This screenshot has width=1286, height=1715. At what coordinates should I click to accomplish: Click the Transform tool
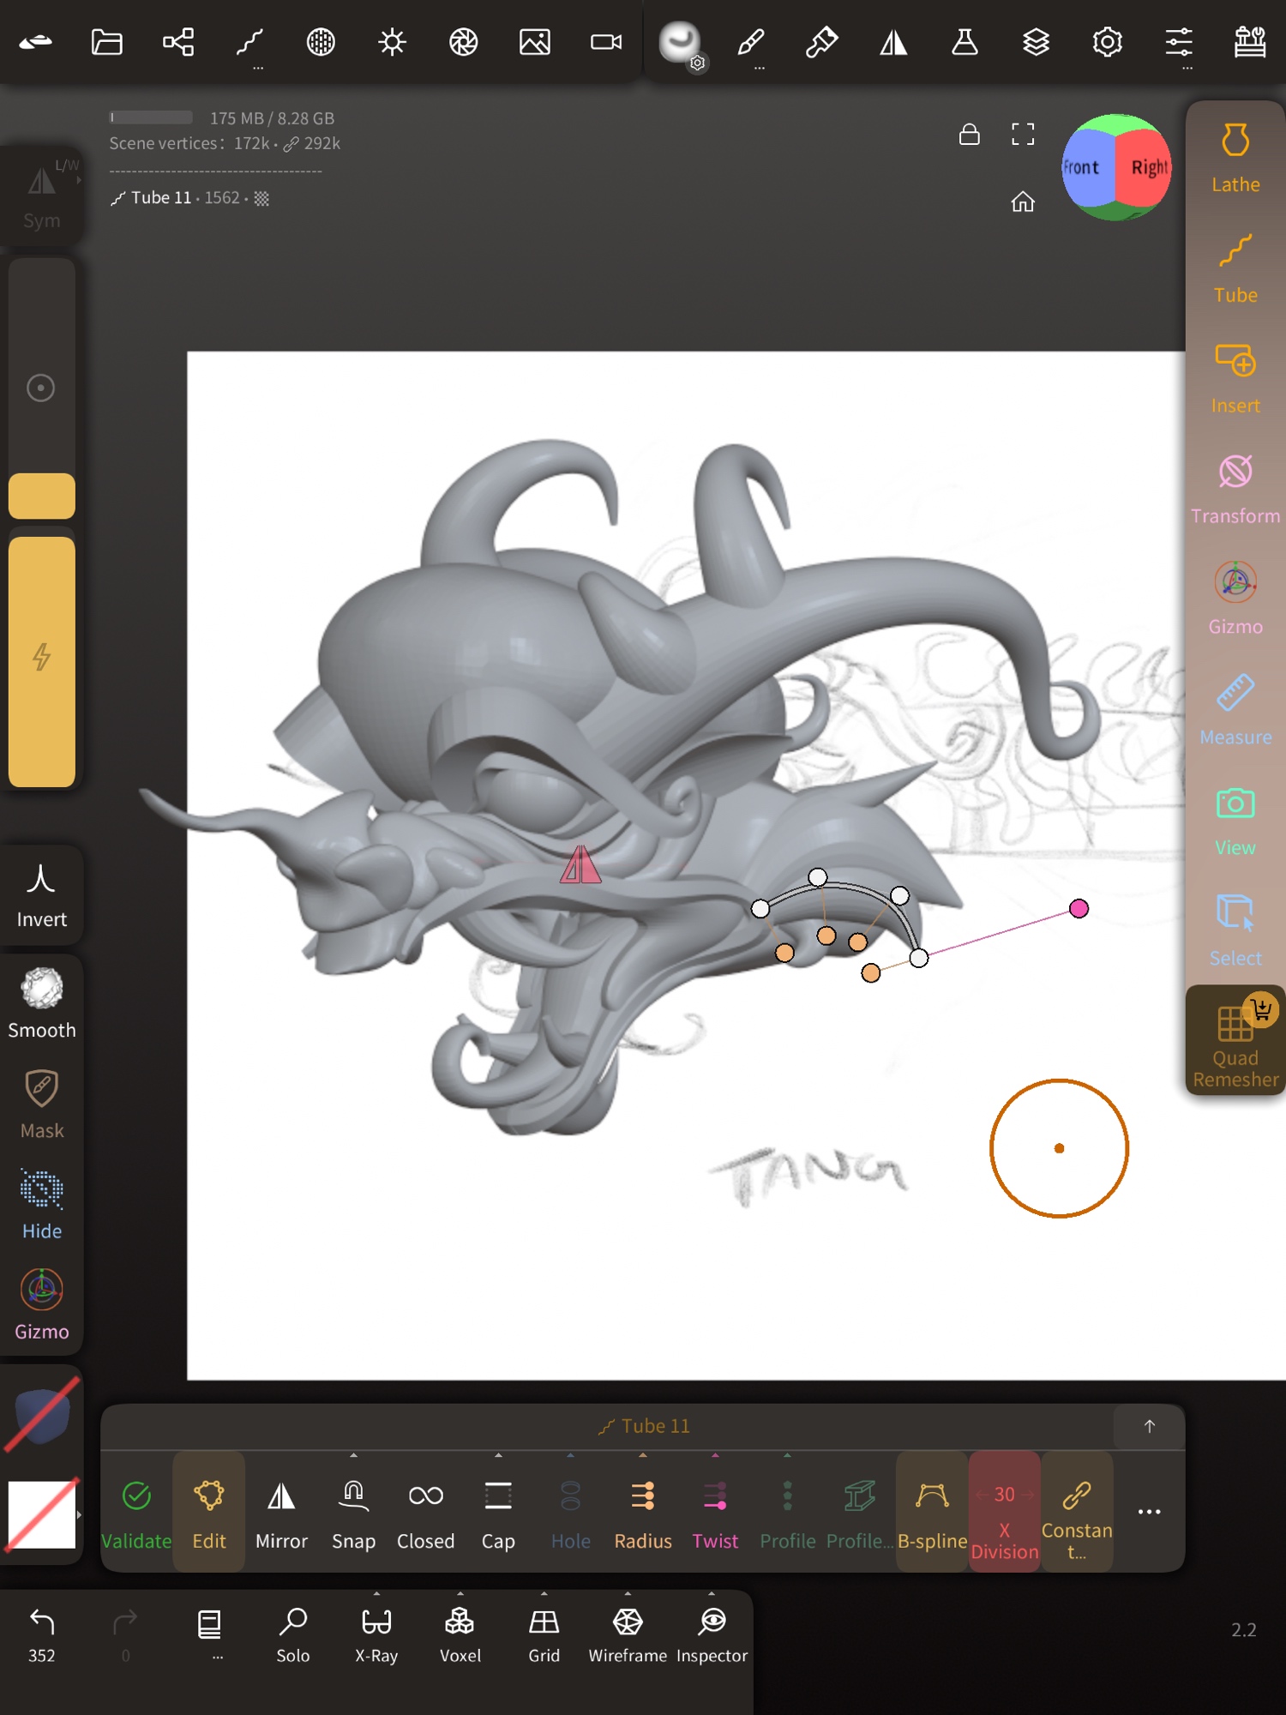point(1235,489)
